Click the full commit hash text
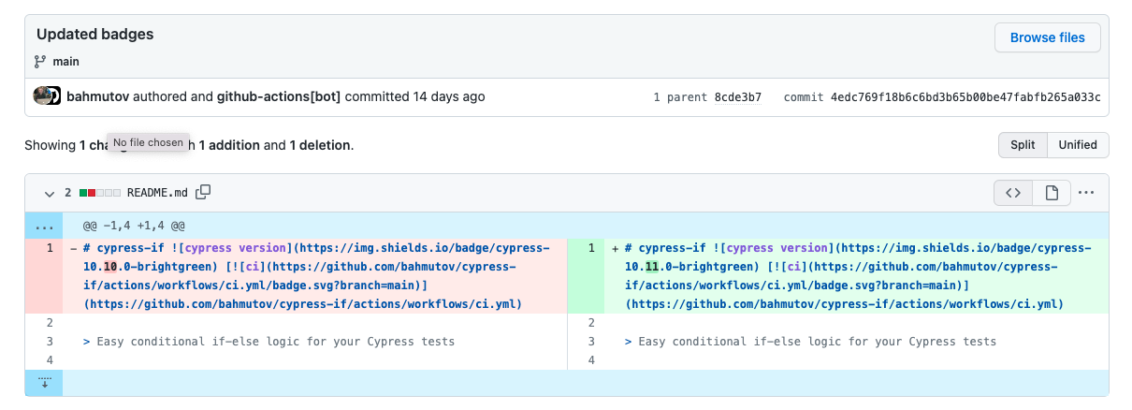1132x410 pixels. coord(965,97)
